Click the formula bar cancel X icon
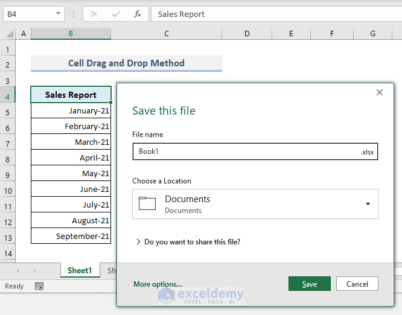The width and height of the screenshot is (402, 315). tap(94, 14)
